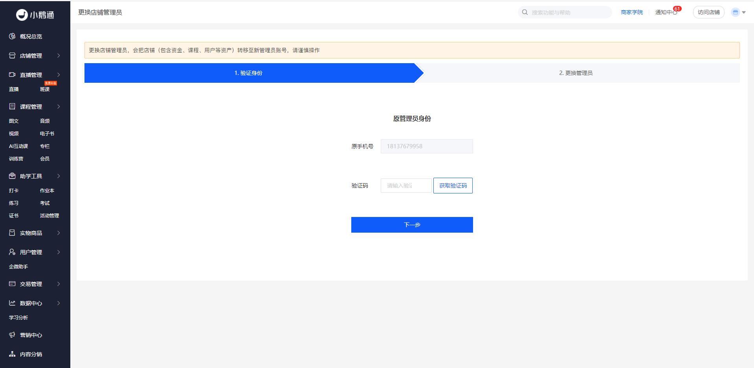754x368 pixels.
Task: Click the 用户管理 person icon
Action: pos(12,252)
